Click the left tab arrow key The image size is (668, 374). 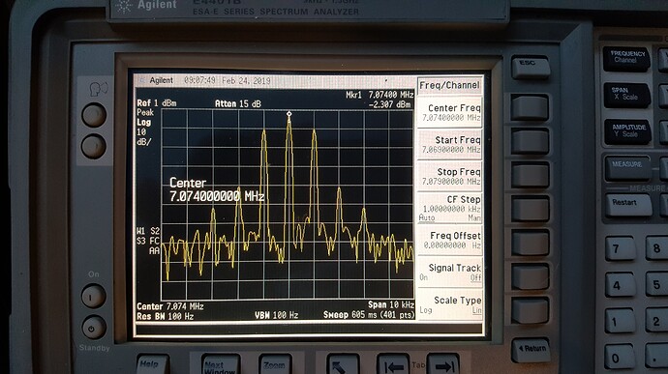pos(393,365)
